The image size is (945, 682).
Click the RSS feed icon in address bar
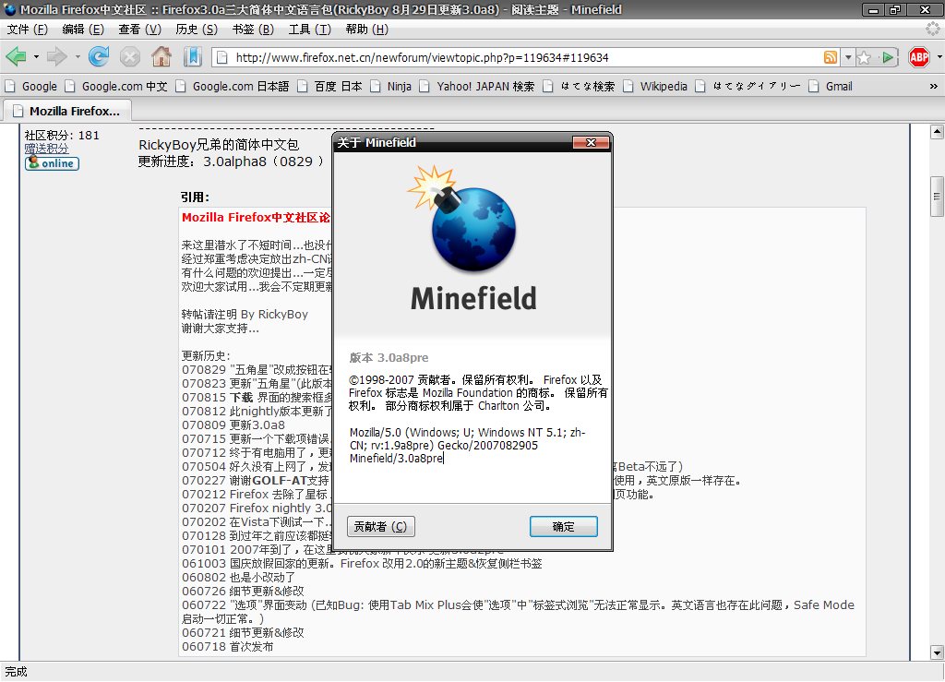[831, 57]
